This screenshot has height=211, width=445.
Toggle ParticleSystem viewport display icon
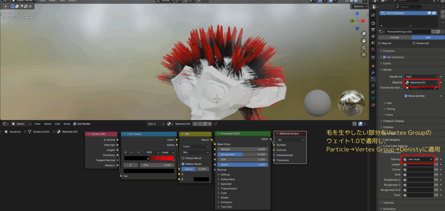pos(429,13)
